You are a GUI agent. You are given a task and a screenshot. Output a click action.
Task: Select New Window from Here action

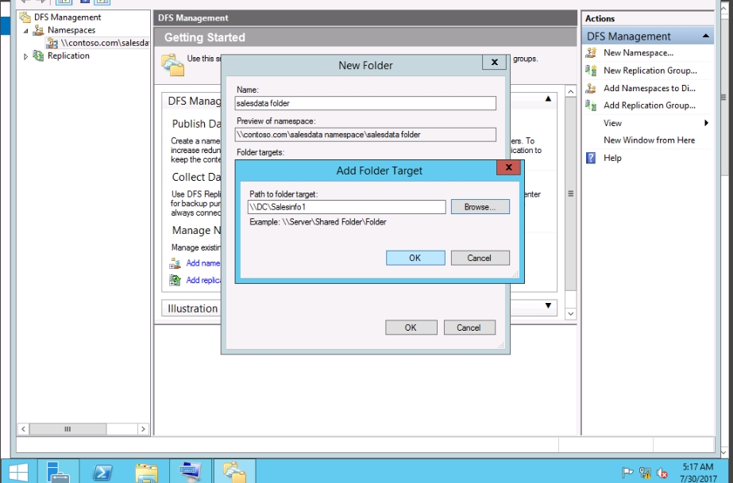coord(649,140)
